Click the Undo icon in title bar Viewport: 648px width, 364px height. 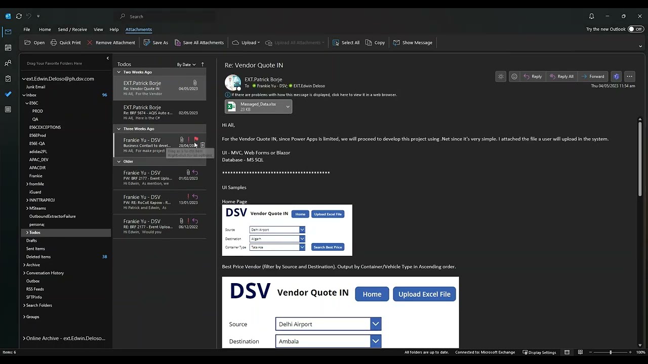[29, 16]
